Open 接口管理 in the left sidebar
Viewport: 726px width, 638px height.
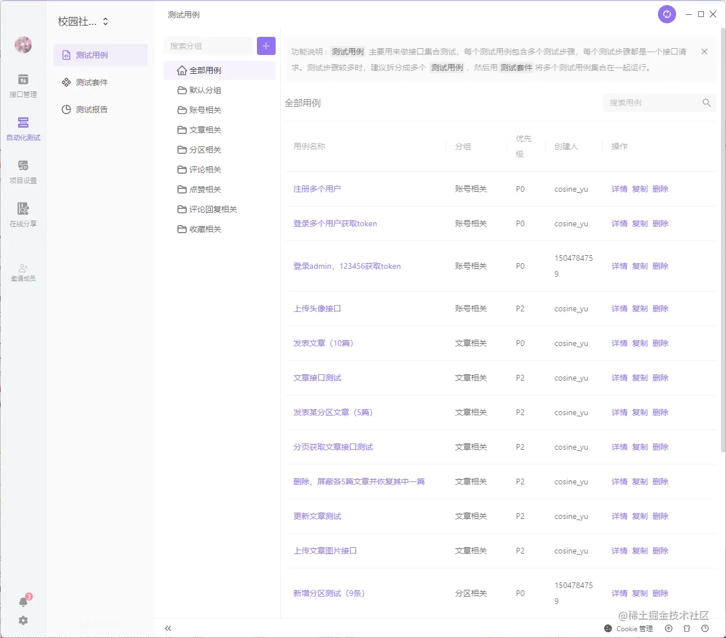(23, 86)
